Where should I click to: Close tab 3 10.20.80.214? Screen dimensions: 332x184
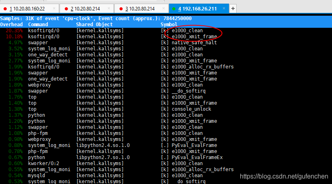[163, 8]
